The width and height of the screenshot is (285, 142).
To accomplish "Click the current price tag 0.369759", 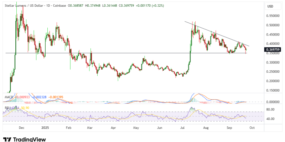I will click(x=272, y=50).
